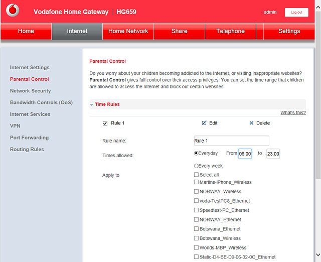
Task: Click the Edit pencil icon for Rule 1
Action: pyautogui.click(x=204, y=123)
